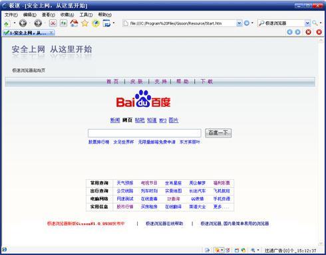Viewport: 326px width, 255px height.
Task: Click the status bar pink swirl icon
Action: [228, 250]
